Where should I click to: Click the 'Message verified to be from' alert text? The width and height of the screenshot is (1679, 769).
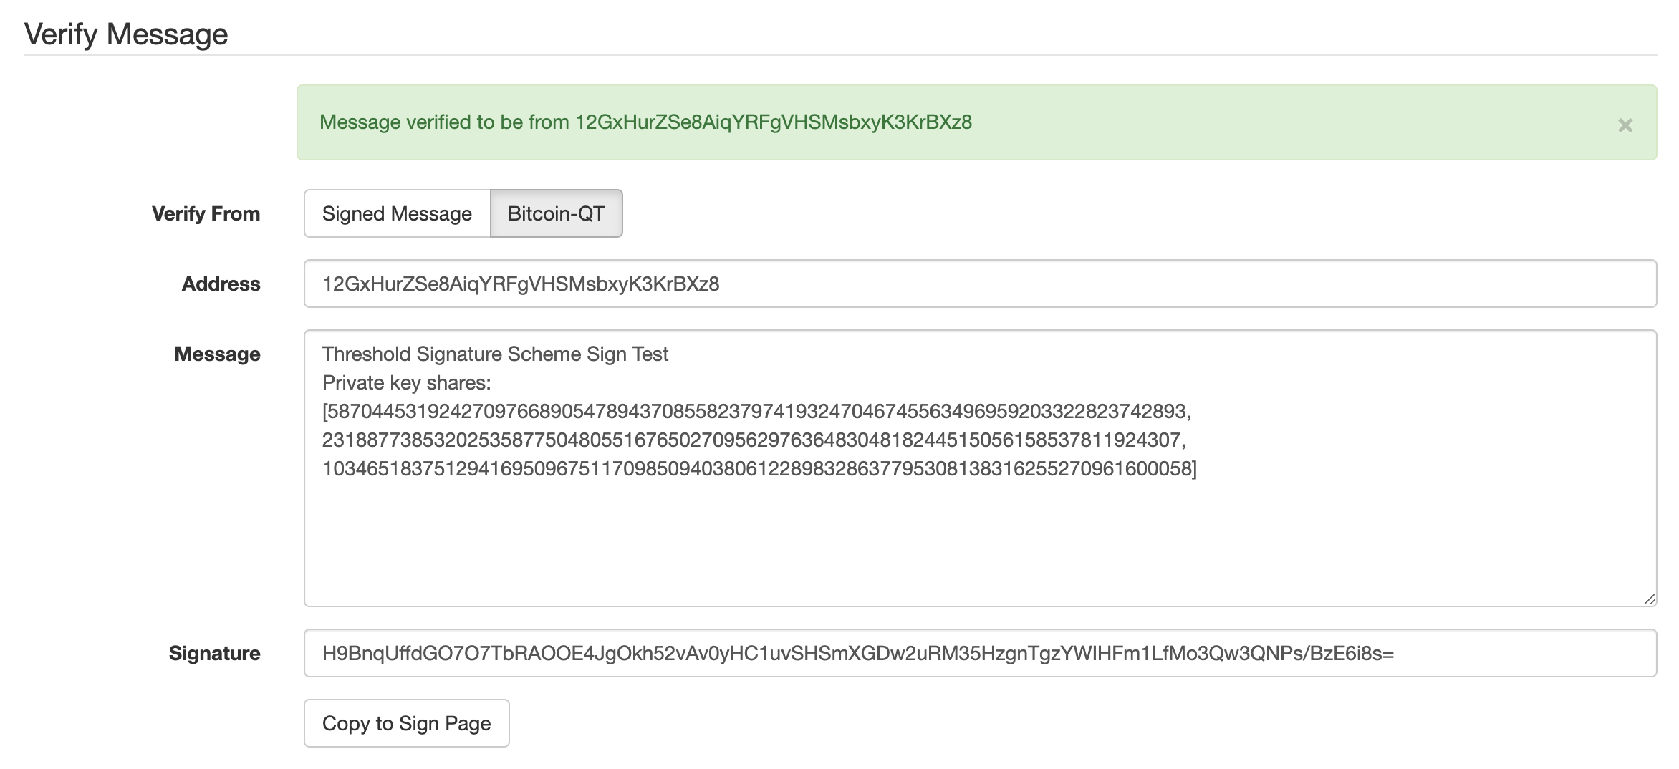click(x=444, y=122)
